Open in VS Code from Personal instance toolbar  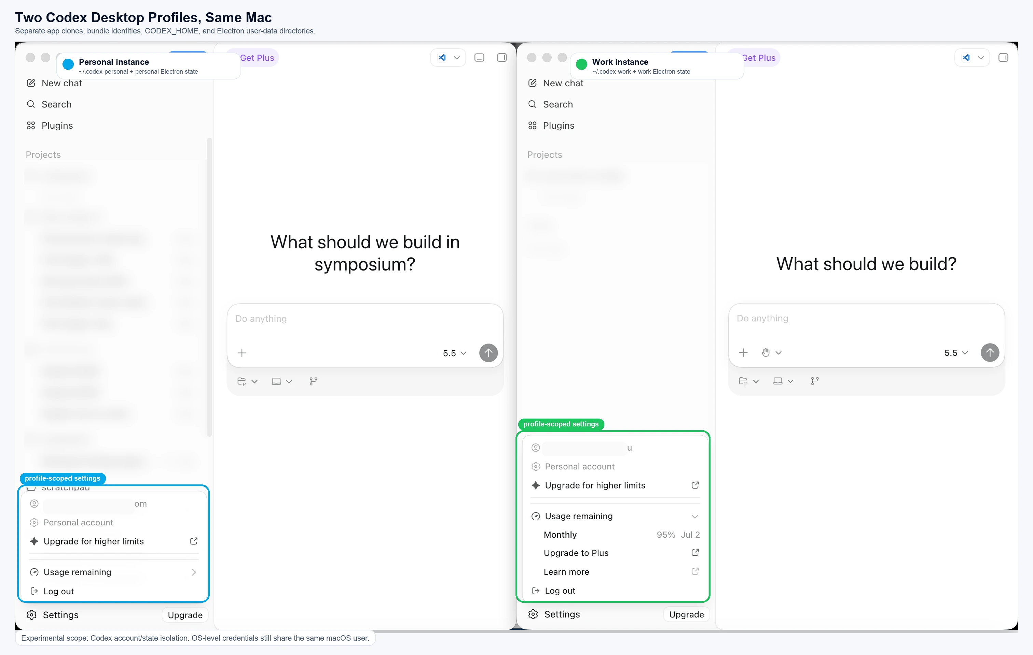pos(442,57)
